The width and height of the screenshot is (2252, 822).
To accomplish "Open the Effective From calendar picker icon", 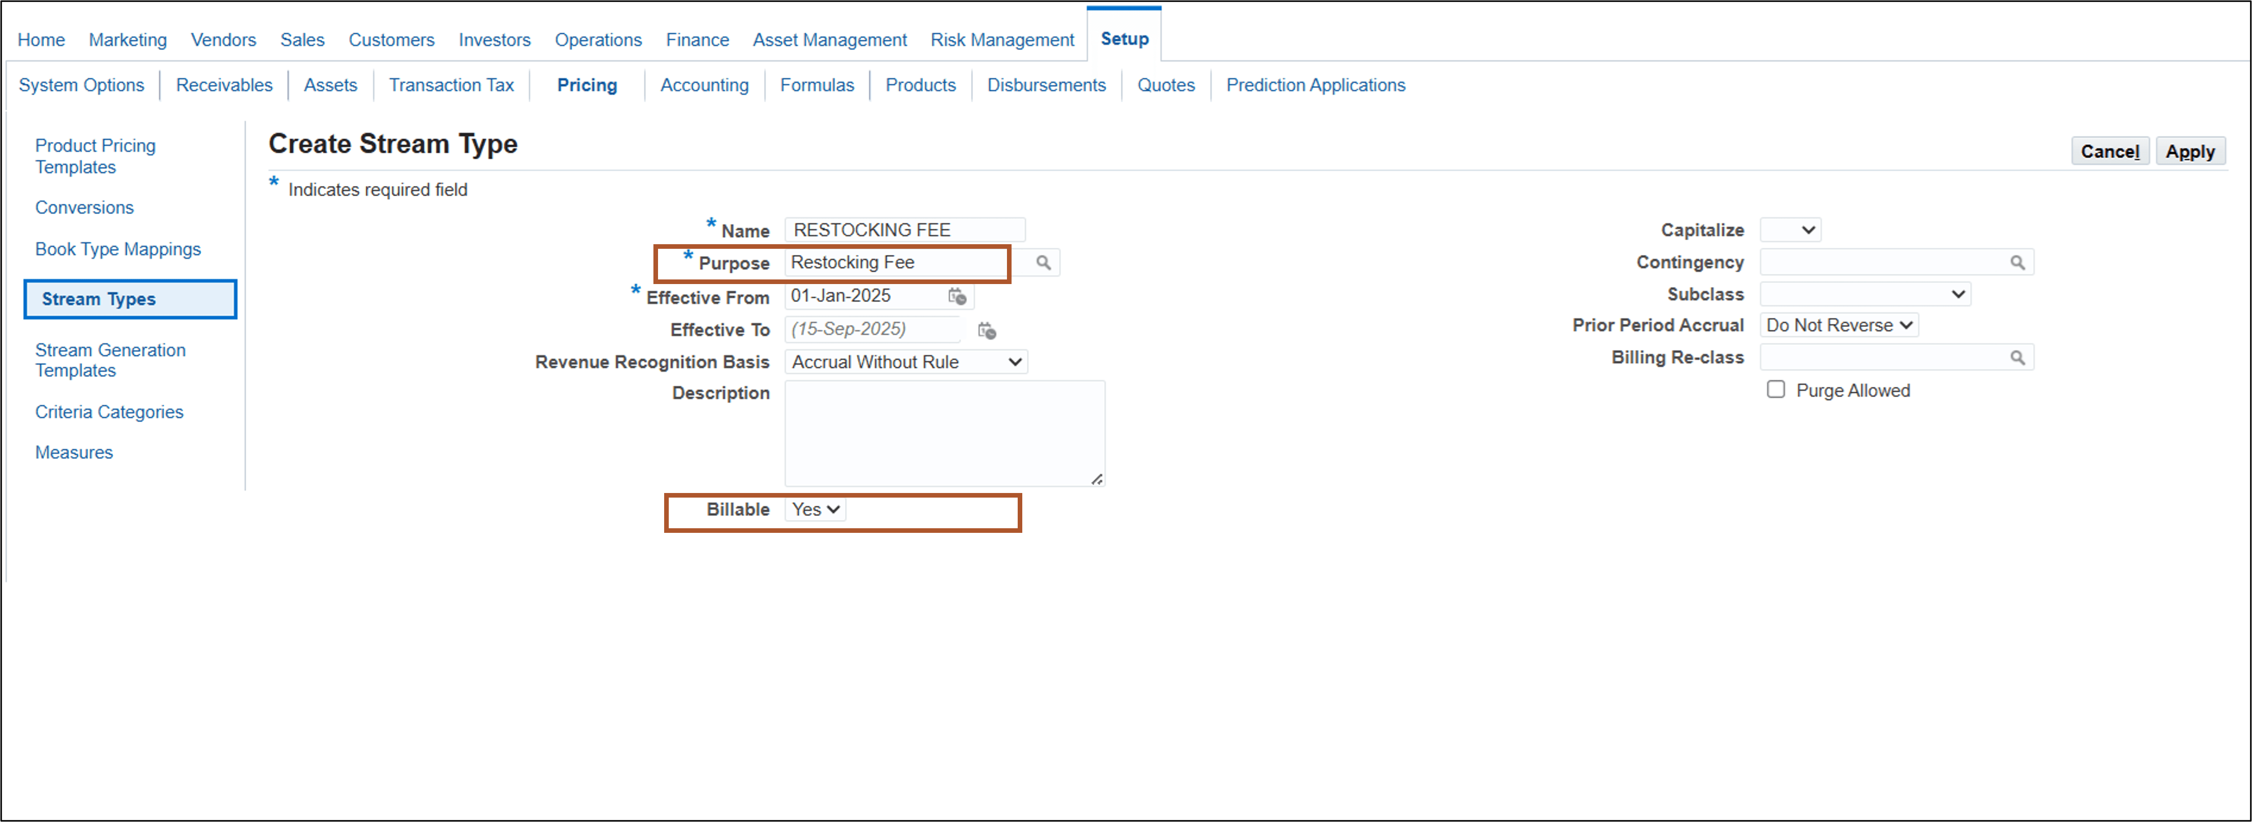I will point(957,296).
